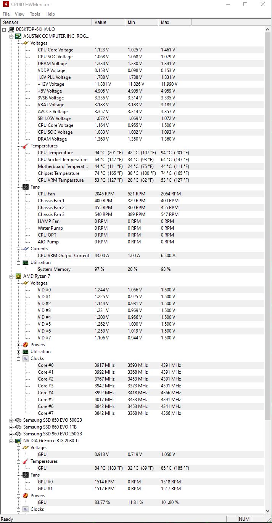Click the GPU Clocks waveform icon

click(x=26, y=509)
